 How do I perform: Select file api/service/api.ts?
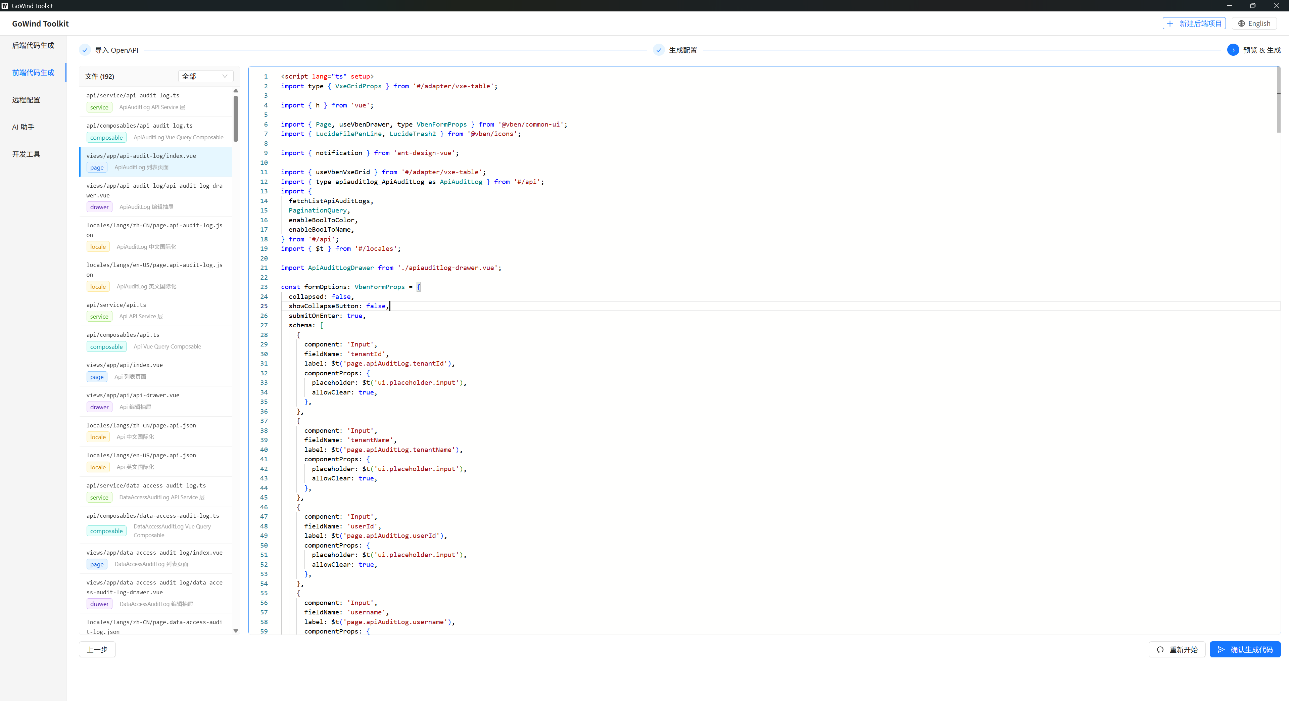pos(156,311)
